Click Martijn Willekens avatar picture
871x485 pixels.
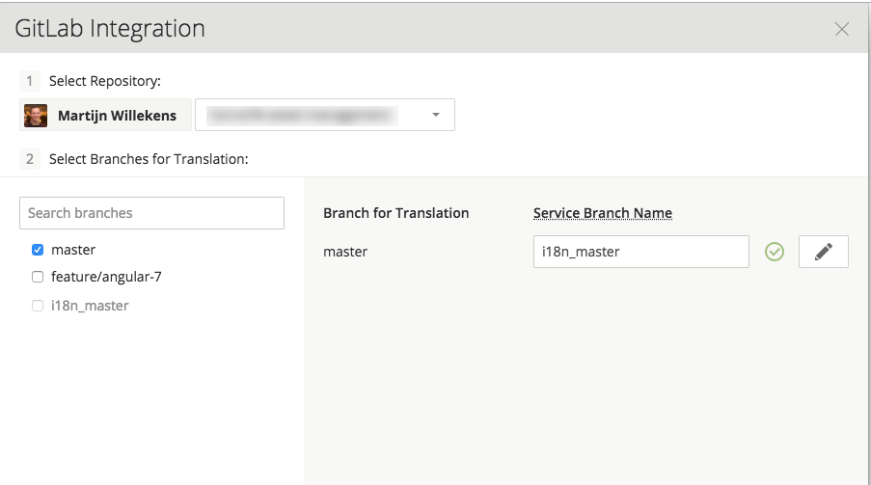(36, 116)
